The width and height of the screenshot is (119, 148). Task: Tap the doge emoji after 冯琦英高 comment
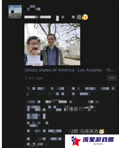(x=102, y=131)
